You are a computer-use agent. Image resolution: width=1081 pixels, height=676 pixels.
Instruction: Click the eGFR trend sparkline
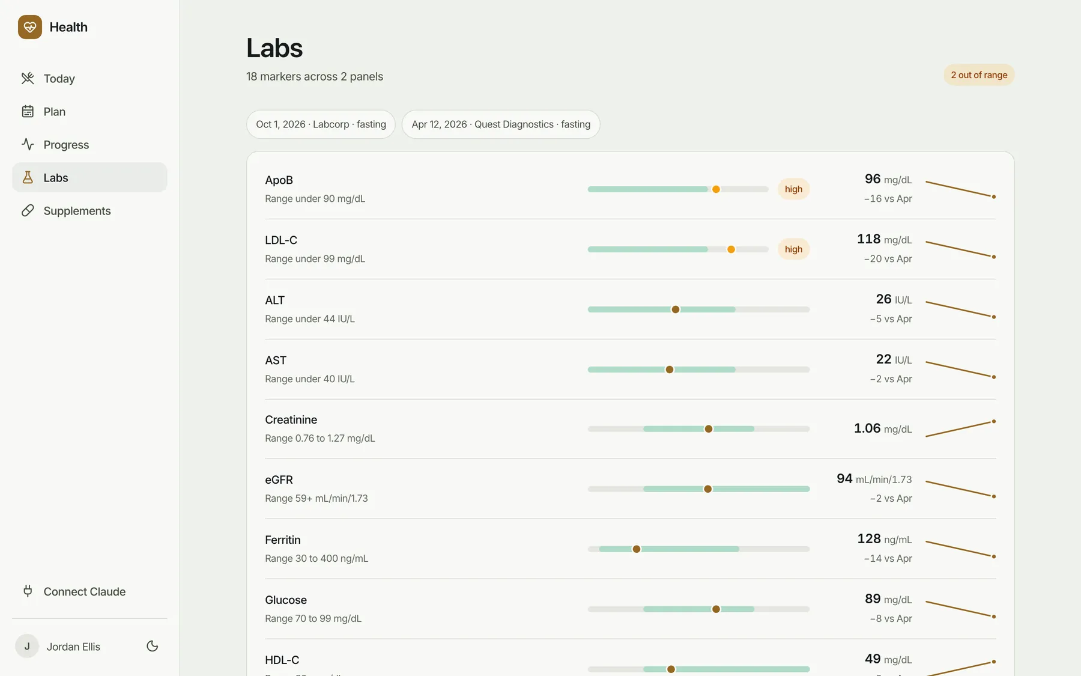tap(961, 489)
